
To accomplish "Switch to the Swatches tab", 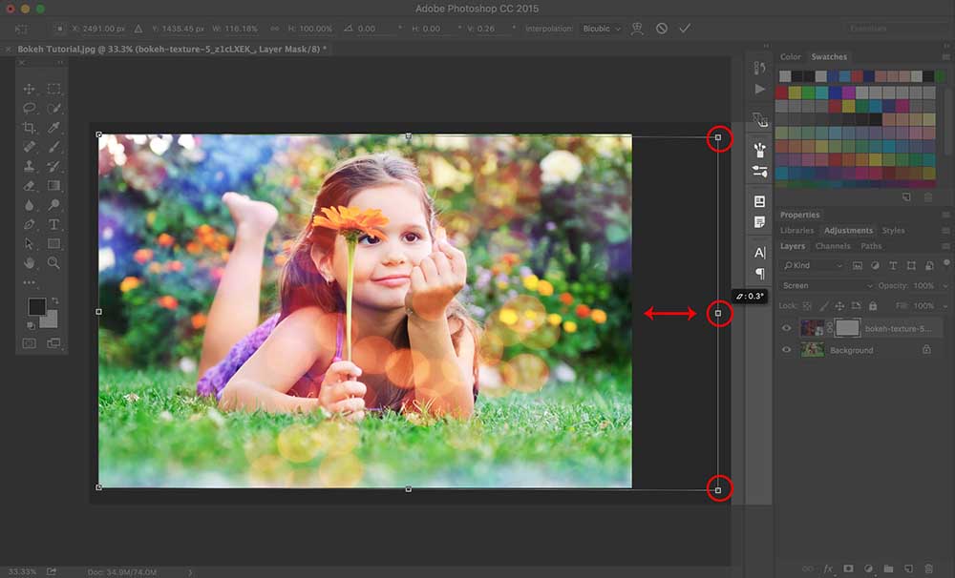I will pos(829,56).
